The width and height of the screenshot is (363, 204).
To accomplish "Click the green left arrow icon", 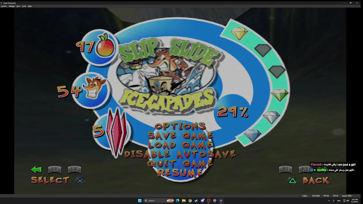I will (36, 169).
